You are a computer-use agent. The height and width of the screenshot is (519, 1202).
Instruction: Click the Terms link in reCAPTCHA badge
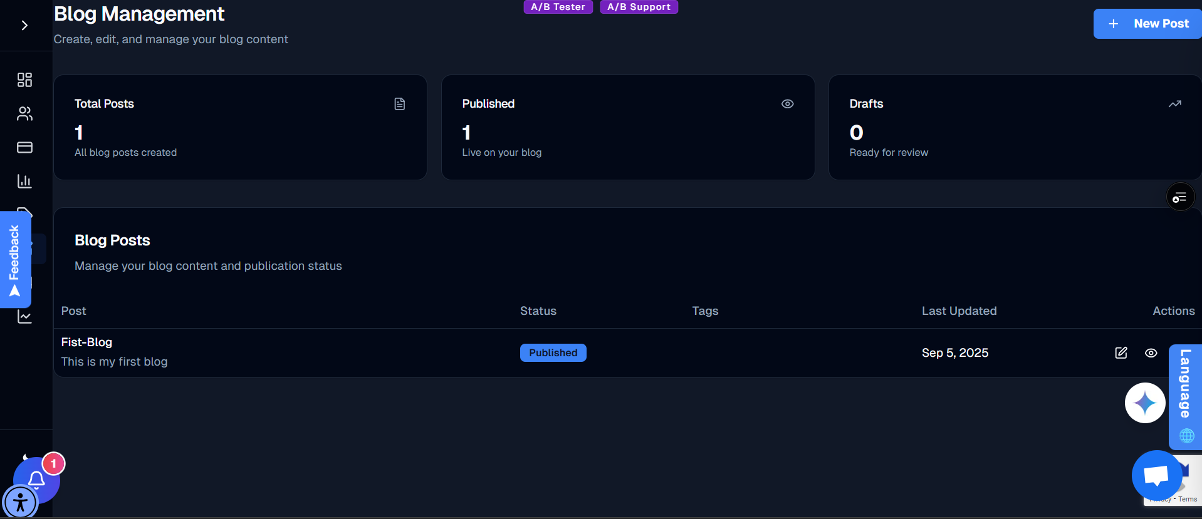[1188, 499]
